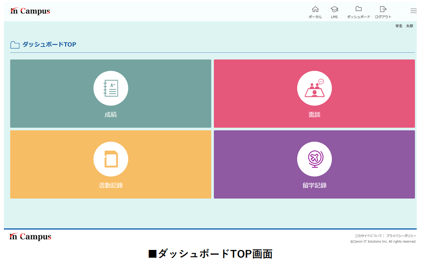Open the hamburger menu
This screenshot has height=265, width=421.
pyautogui.click(x=413, y=11)
